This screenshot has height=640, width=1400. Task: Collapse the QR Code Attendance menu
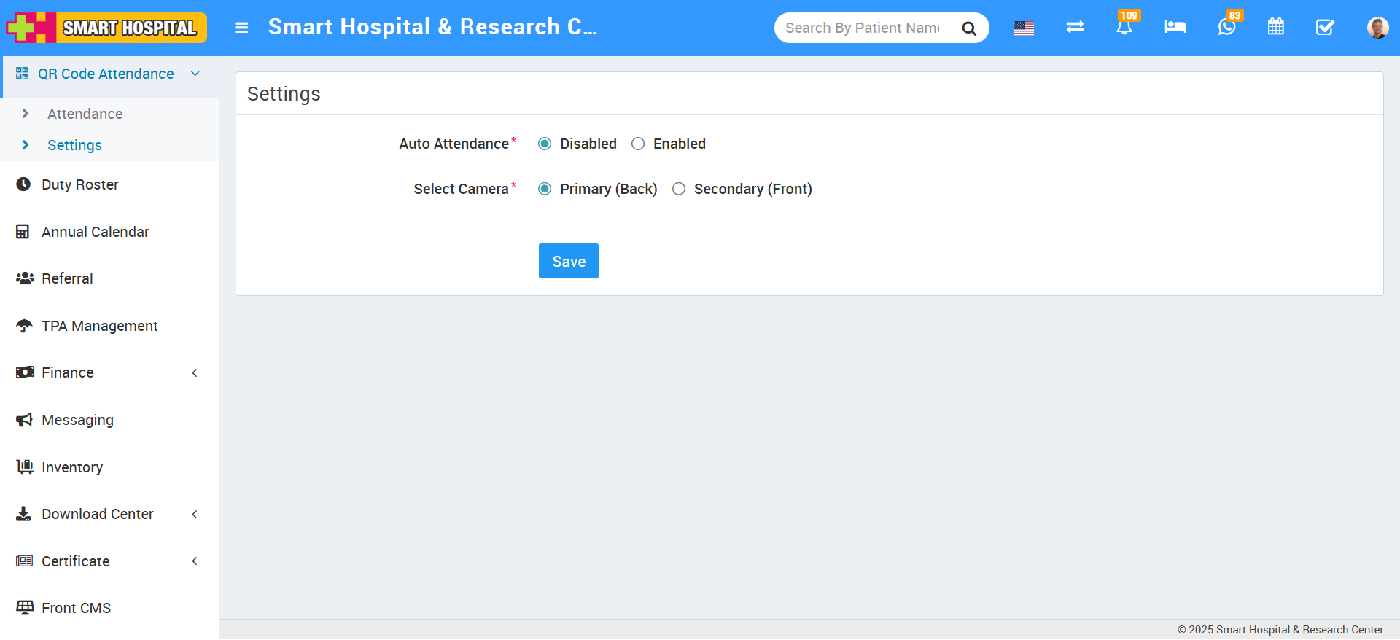coord(109,74)
